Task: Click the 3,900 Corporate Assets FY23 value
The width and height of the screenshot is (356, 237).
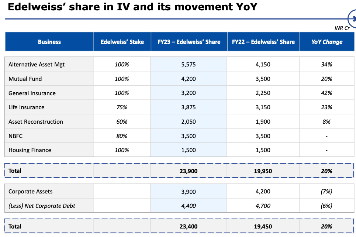Action: coord(189,192)
